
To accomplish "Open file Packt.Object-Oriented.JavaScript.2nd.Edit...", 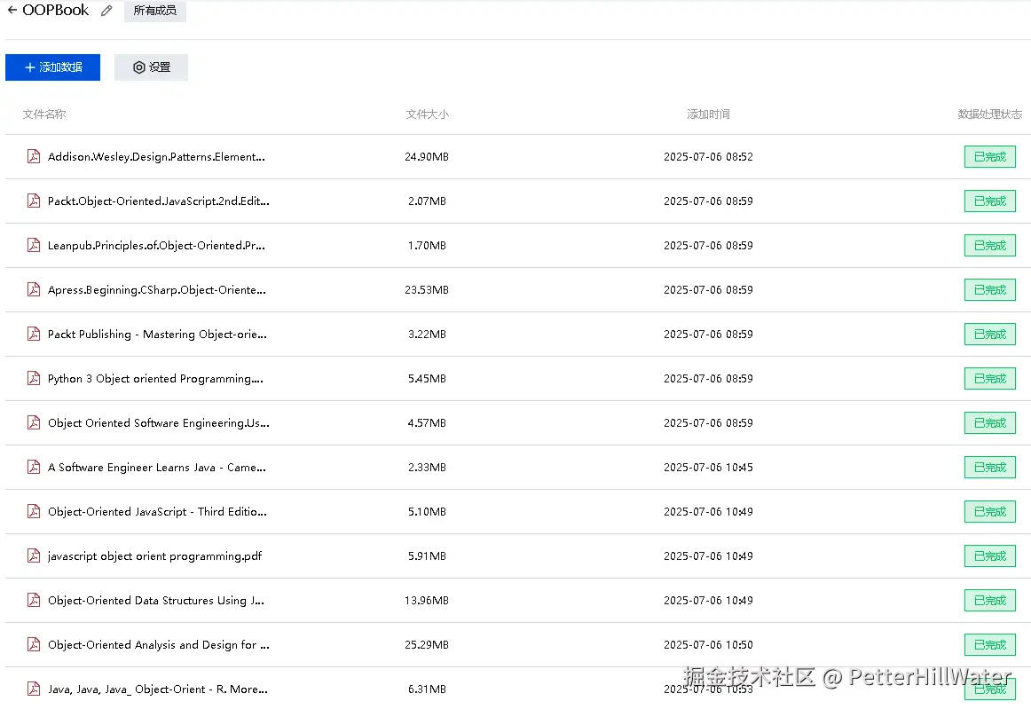I will click(159, 201).
